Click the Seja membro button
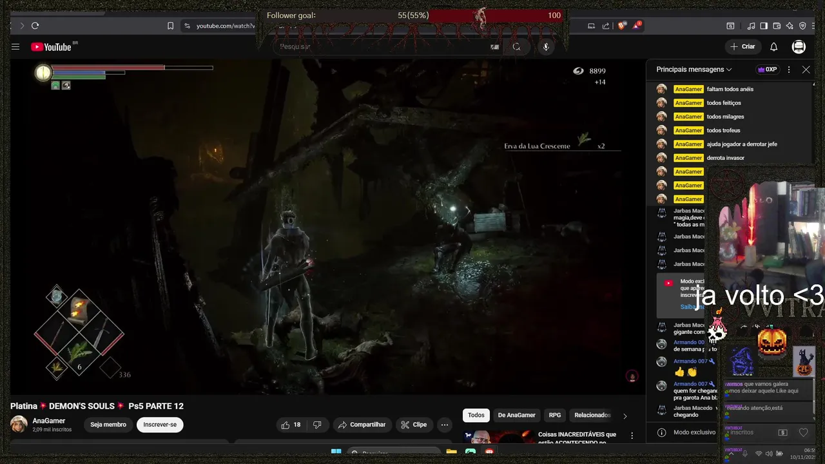Screen dimensions: 825x464 point(108,425)
